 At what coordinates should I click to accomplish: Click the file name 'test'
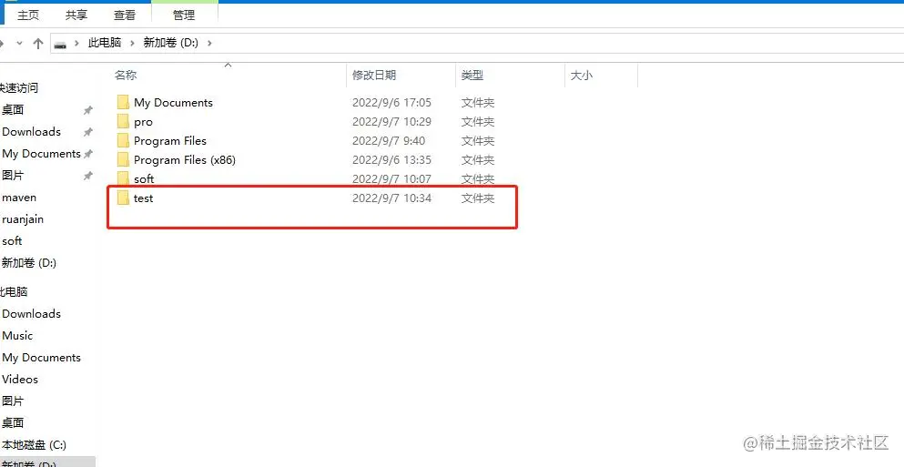tap(144, 198)
